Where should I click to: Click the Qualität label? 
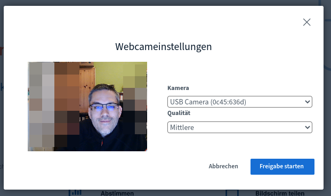(x=179, y=113)
